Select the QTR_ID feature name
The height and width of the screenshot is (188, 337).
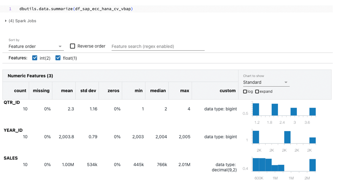tap(12, 103)
